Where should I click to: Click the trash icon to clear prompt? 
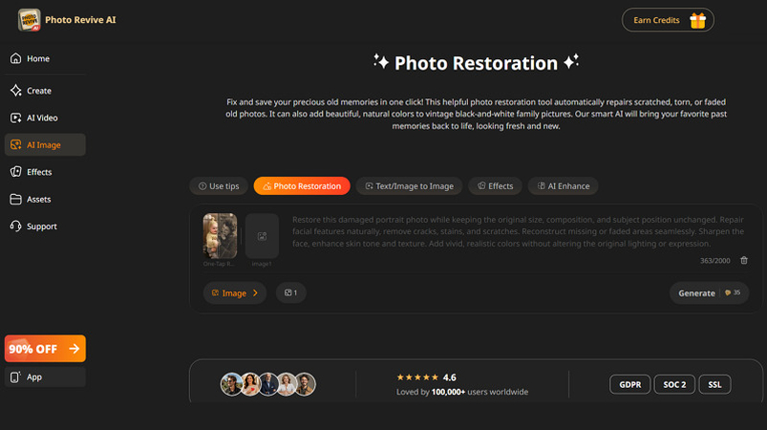tap(744, 260)
